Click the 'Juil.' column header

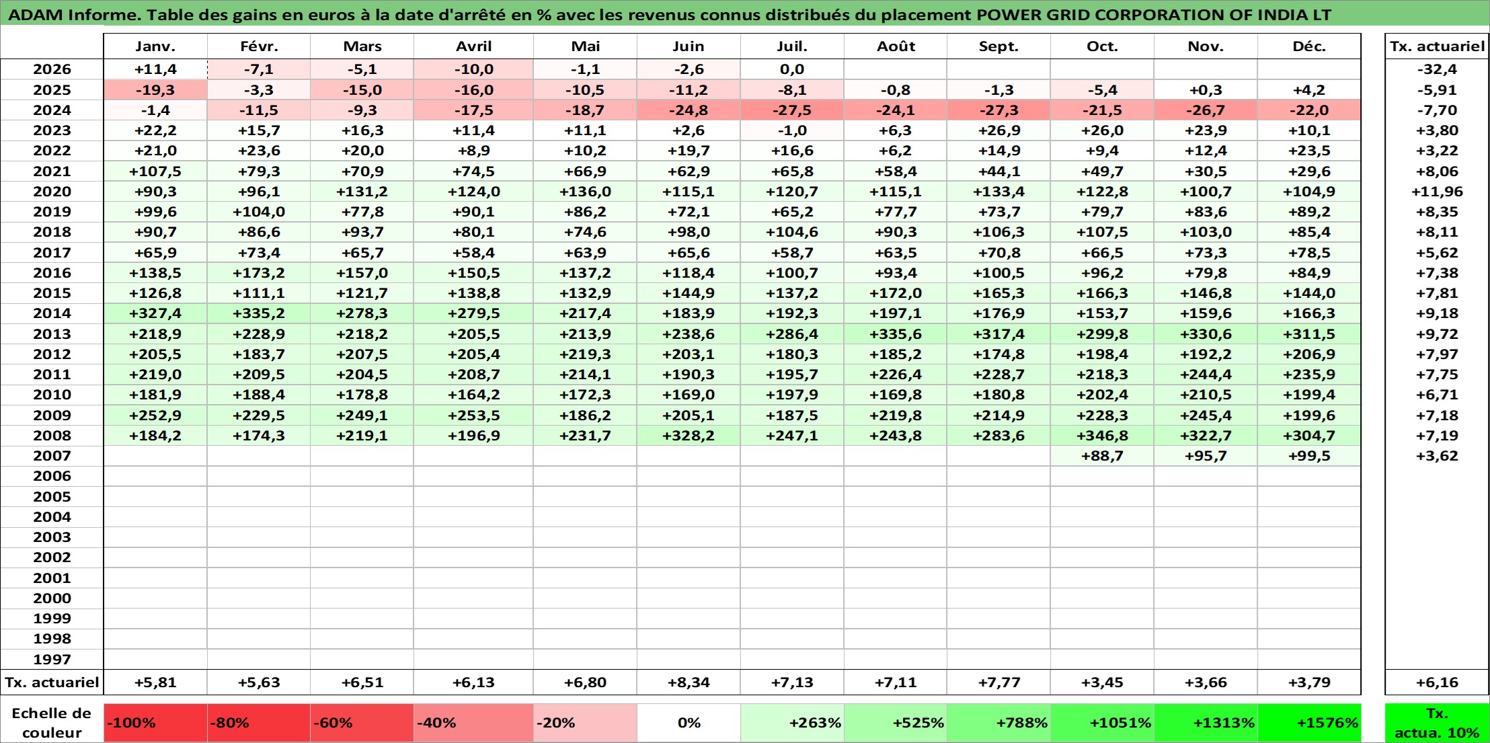pos(792,46)
